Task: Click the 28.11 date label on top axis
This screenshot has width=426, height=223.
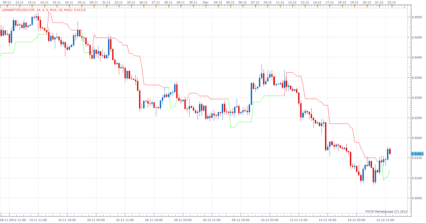Action: (168, 2)
